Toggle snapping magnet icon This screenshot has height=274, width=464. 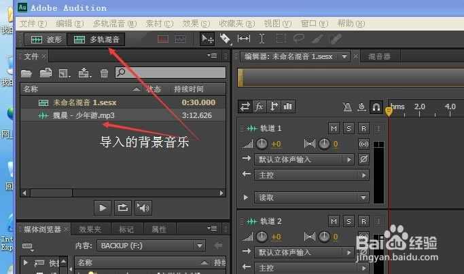tap(376, 106)
